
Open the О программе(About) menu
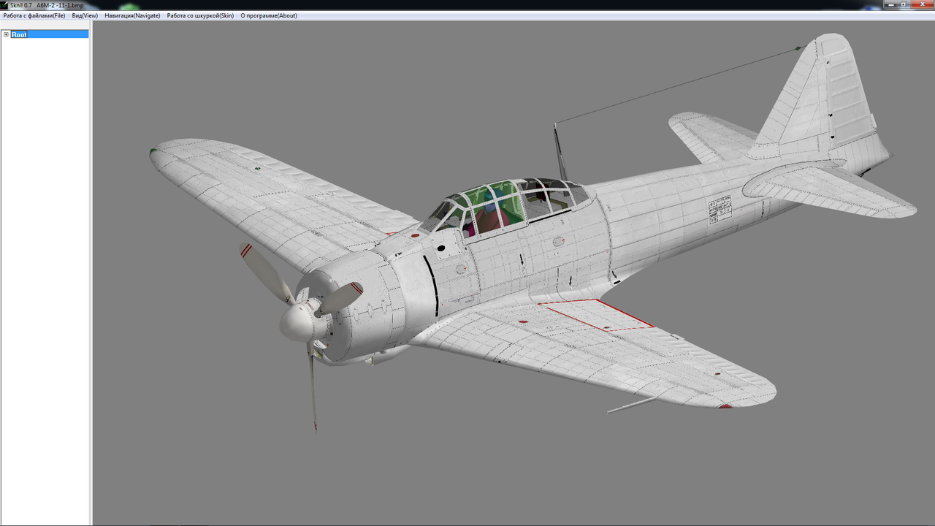[268, 15]
